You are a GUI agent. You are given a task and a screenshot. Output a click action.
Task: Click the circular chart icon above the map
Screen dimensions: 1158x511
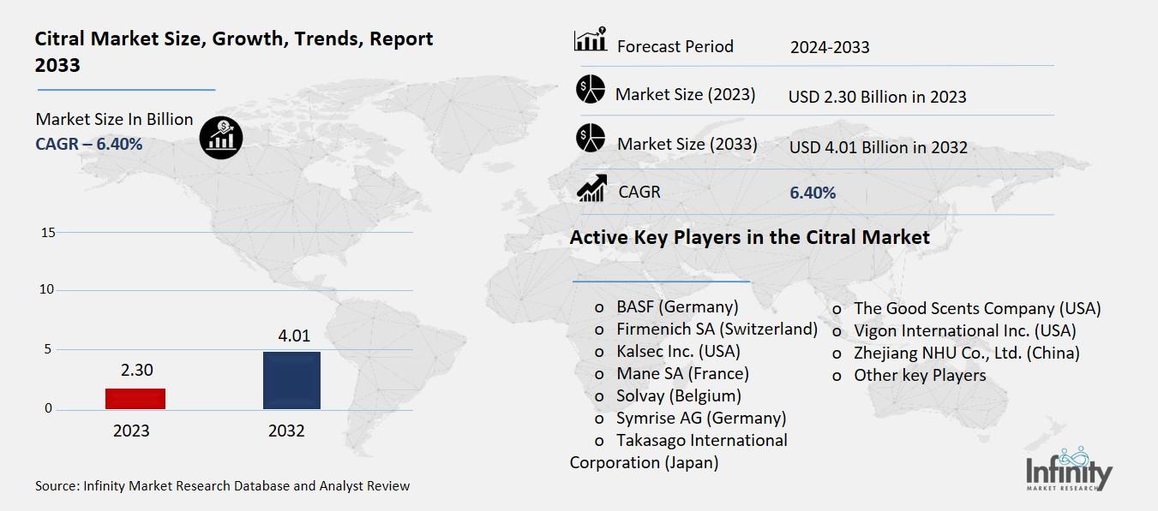pos(221,137)
